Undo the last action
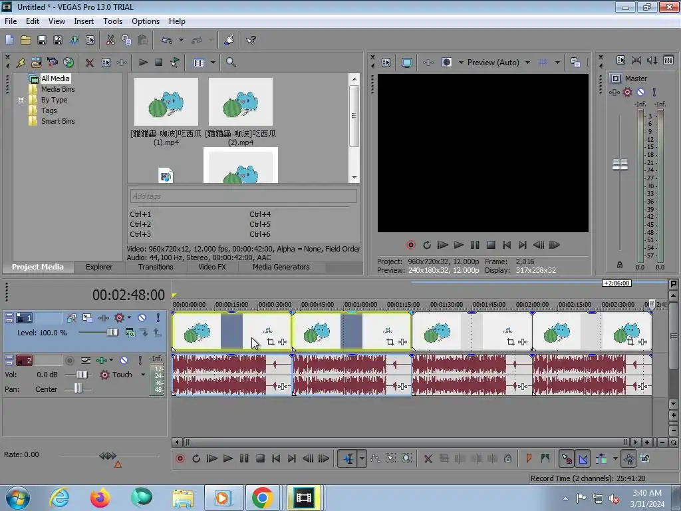Screen dimensions: 681x511 click(167, 40)
